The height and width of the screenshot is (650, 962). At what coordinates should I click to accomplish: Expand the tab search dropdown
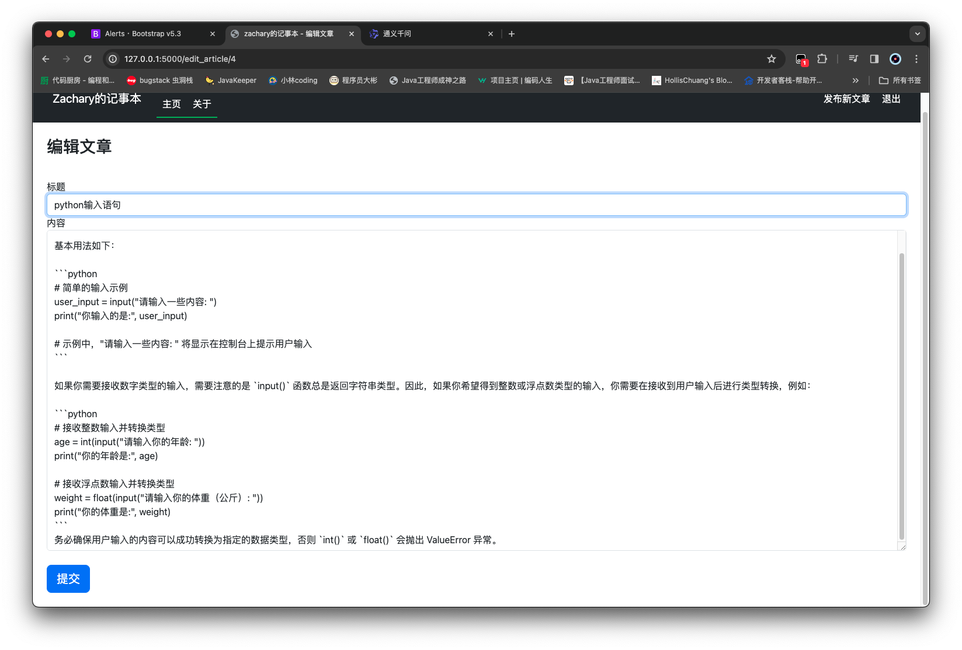point(918,34)
